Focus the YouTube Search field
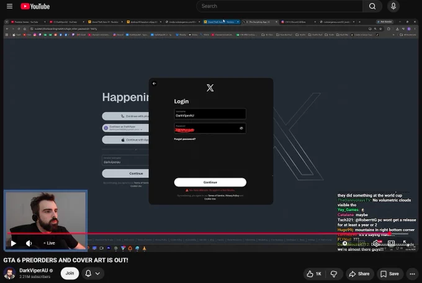 279,6
